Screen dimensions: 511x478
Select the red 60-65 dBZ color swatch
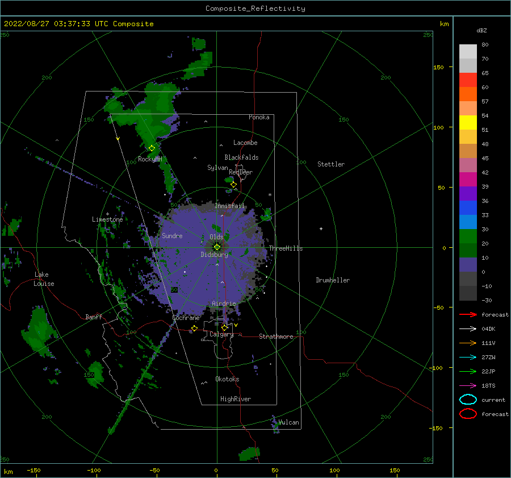coord(468,80)
